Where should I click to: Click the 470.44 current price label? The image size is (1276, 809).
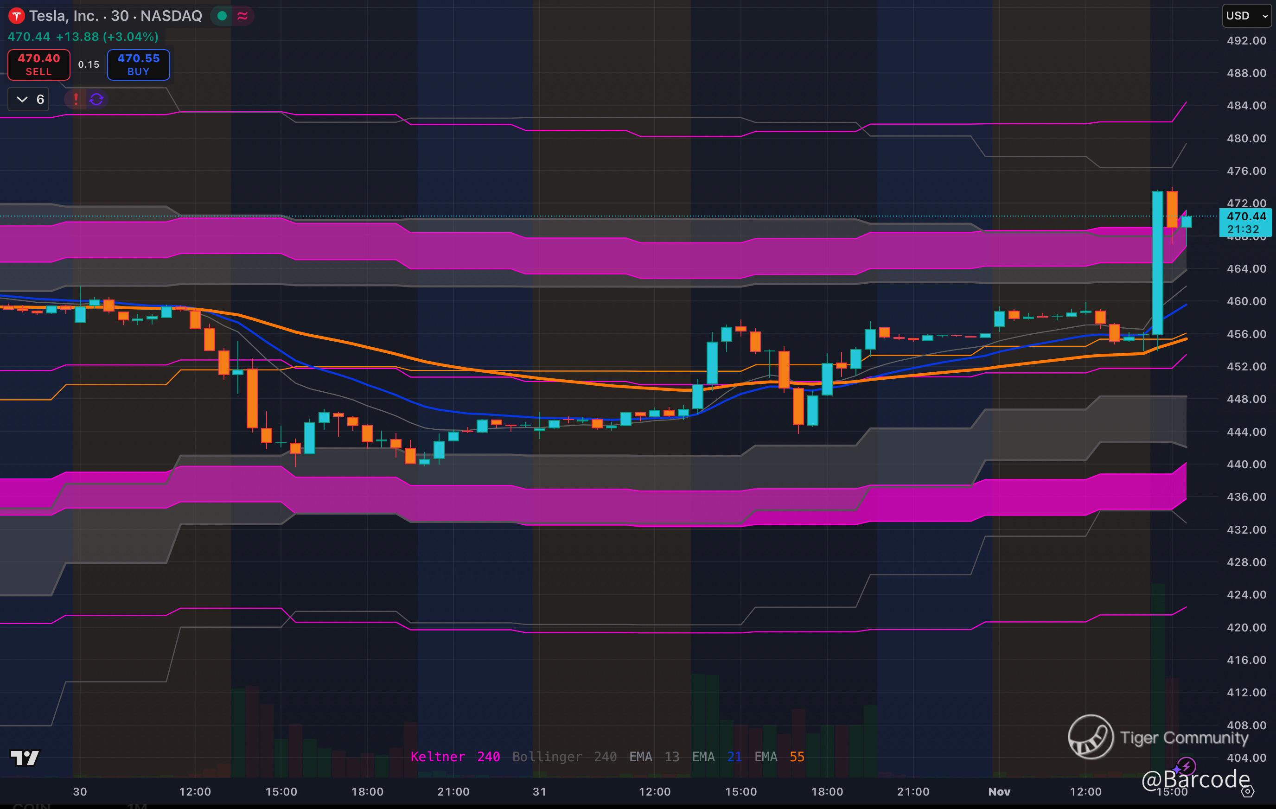1246,216
